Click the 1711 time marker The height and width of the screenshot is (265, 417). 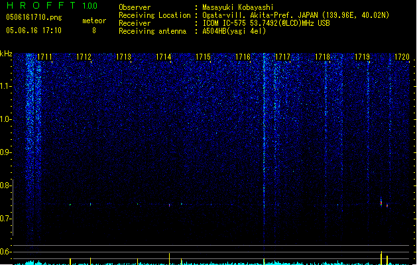(x=44, y=57)
